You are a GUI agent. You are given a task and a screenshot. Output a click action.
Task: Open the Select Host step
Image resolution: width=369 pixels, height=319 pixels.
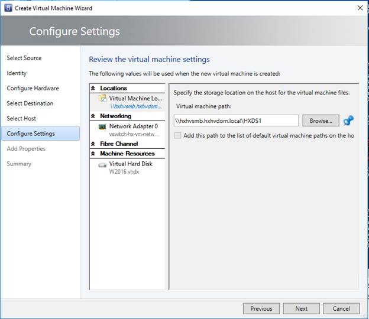[21, 118]
